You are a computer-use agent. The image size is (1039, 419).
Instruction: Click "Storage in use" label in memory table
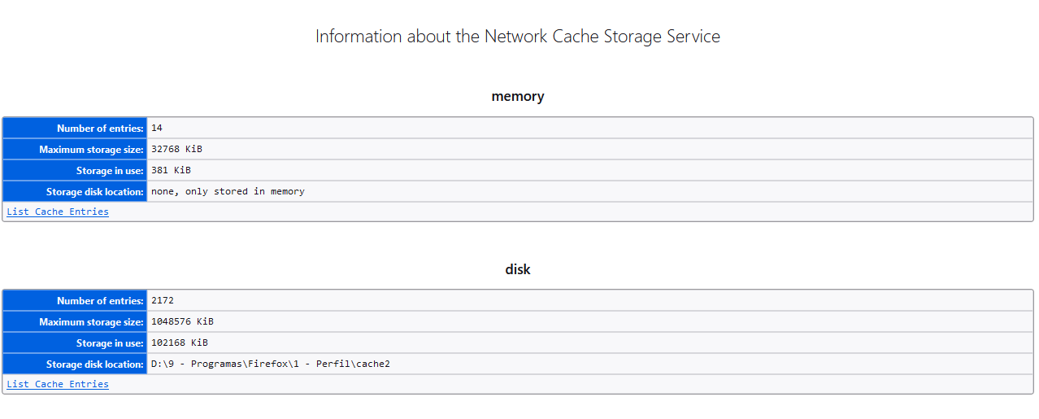click(110, 171)
